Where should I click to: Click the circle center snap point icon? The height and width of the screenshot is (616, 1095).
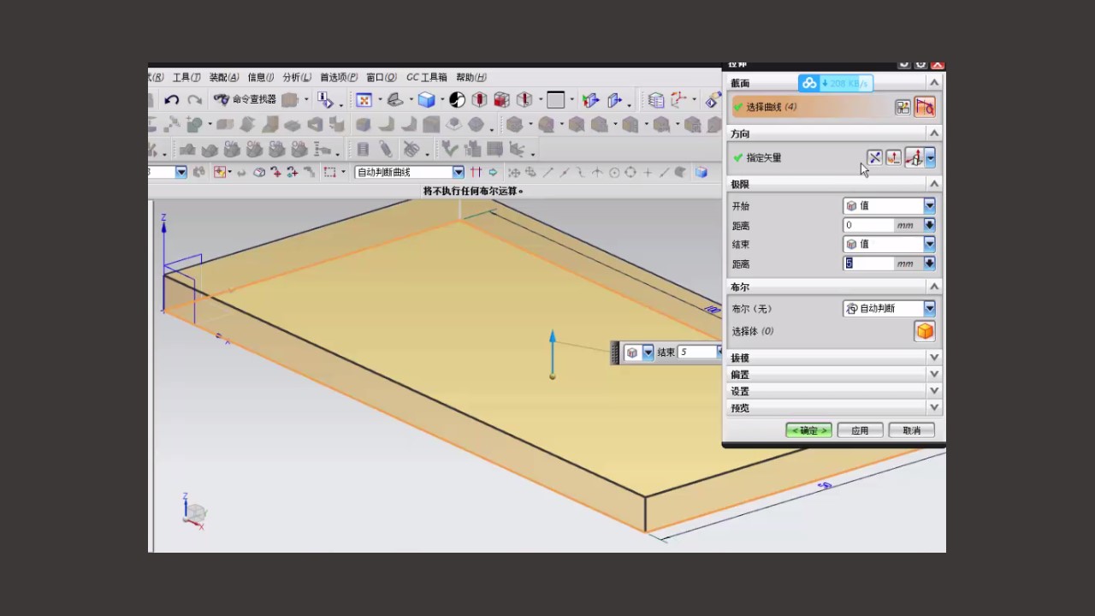coord(614,172)
